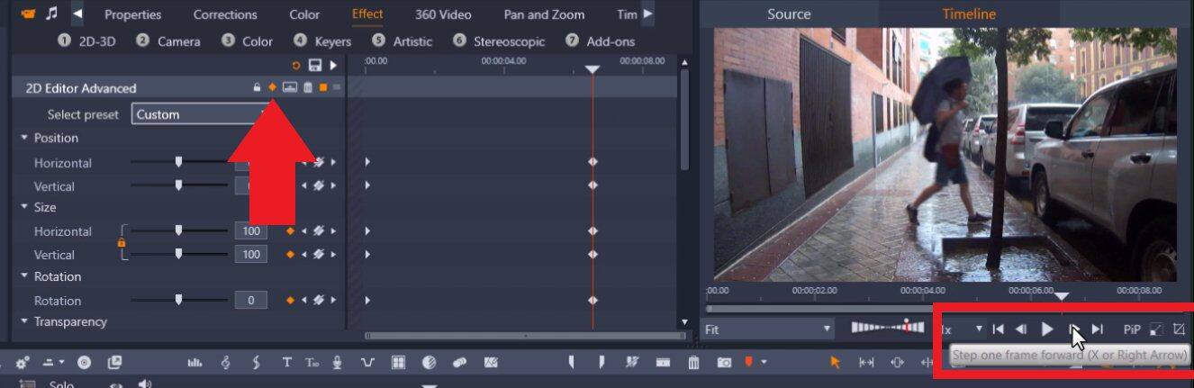This screenshot has height=388, width=1194.
Task: Delete the 2D Editor Advanced effect
Action: 308,87
